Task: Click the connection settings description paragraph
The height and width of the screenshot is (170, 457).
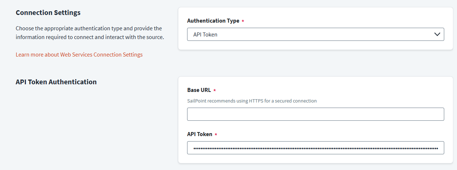Action: click(x=90, y=32)
